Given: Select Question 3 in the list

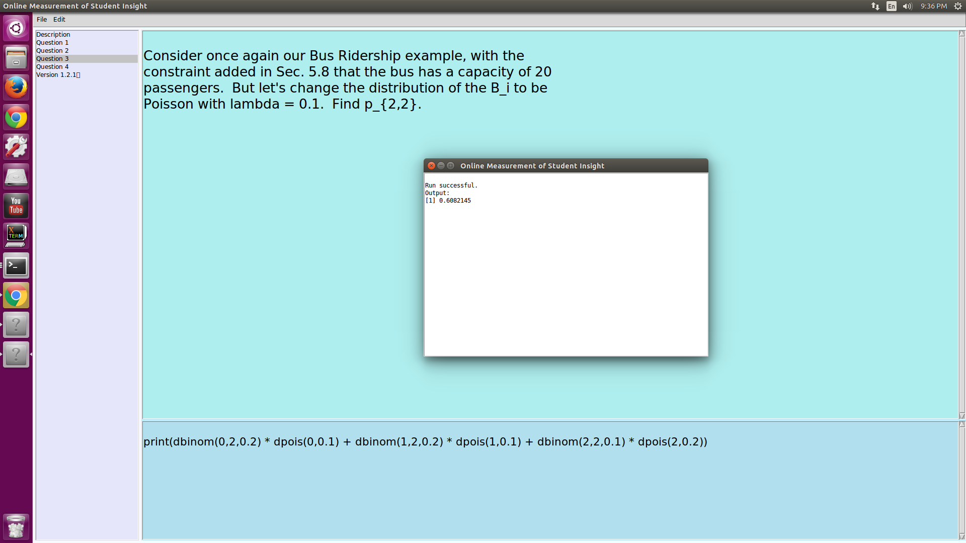Looking at the screenshot, I should [x=87, y=59].
